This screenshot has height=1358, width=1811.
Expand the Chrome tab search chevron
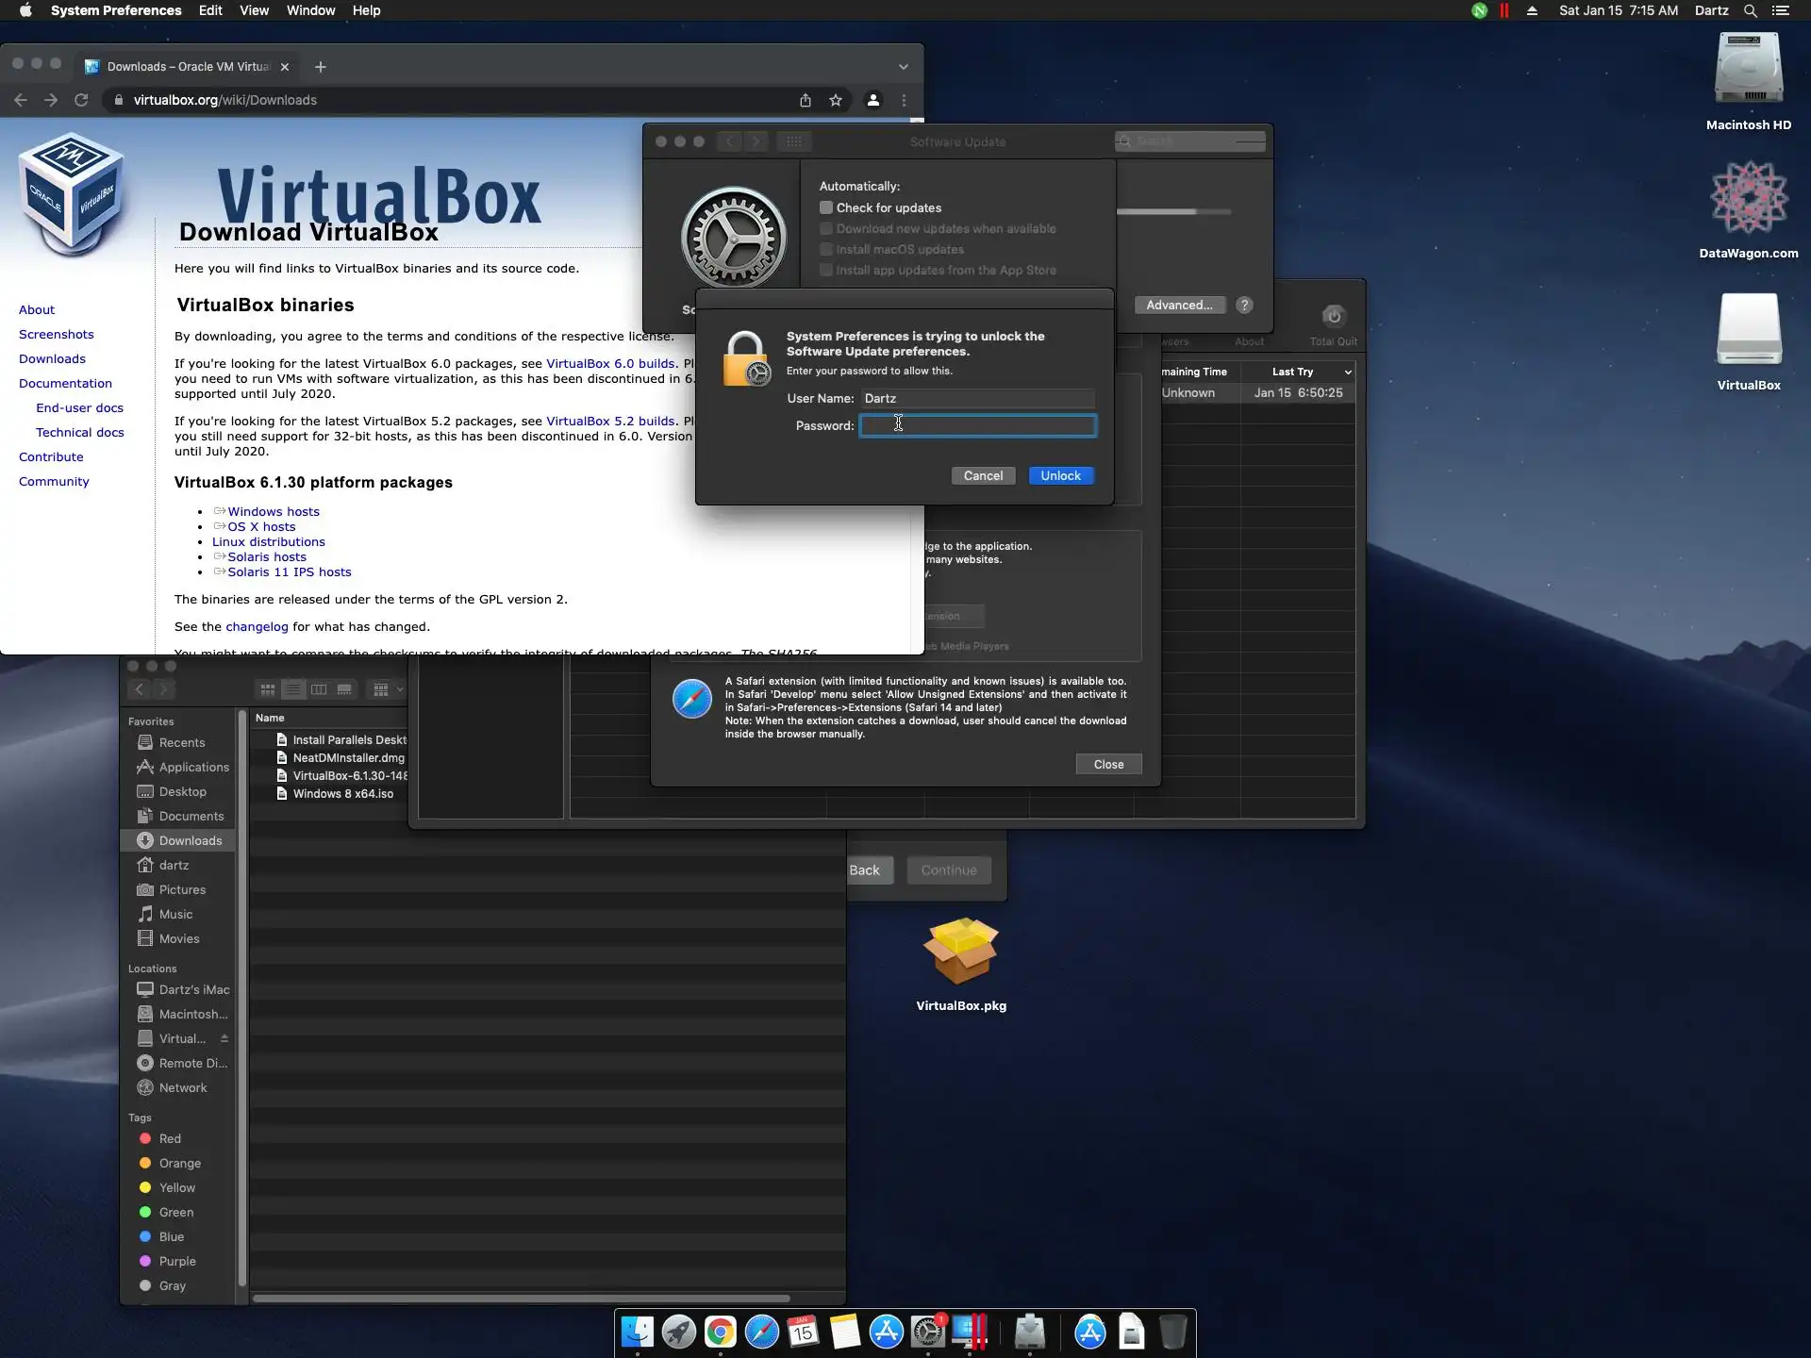pyautogui.click(x=903, y=67)
